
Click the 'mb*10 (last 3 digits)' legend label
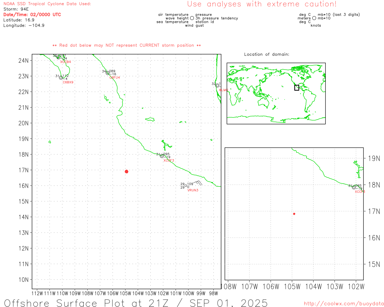[339, 15]
